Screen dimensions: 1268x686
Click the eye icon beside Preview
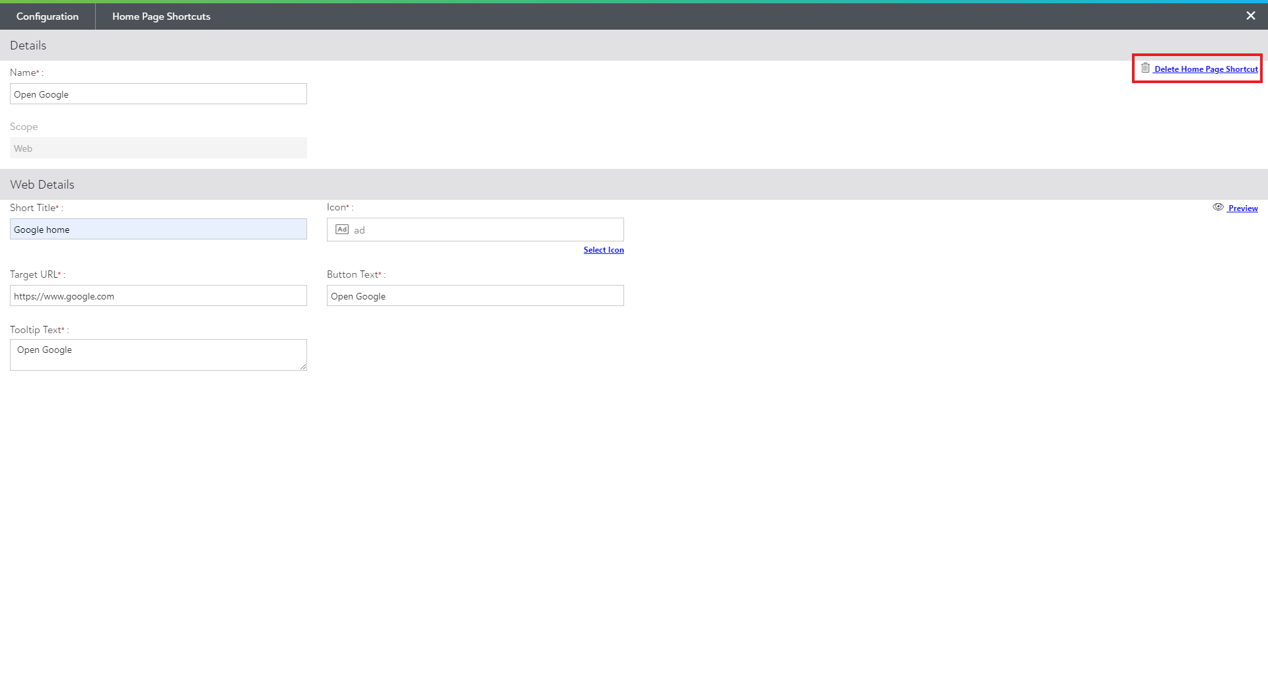coord(1218,207)
